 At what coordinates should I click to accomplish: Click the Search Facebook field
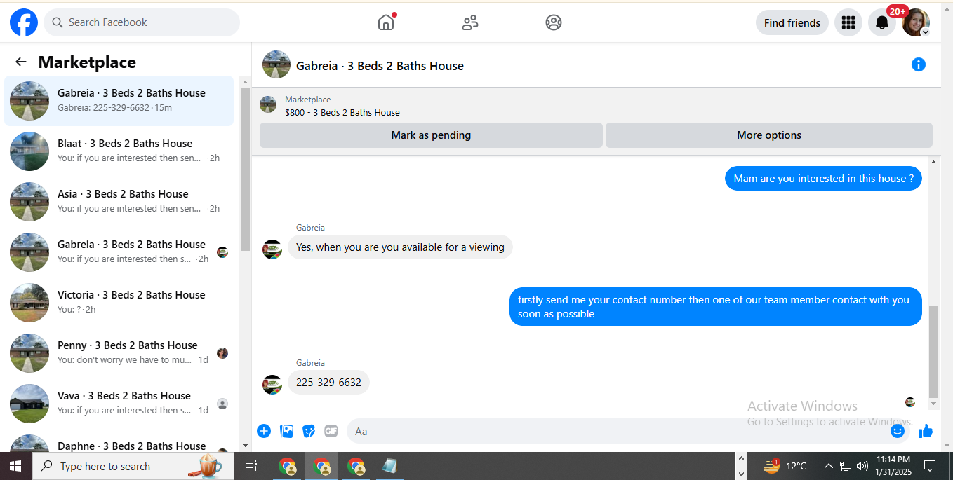click(x=142, y=22)
